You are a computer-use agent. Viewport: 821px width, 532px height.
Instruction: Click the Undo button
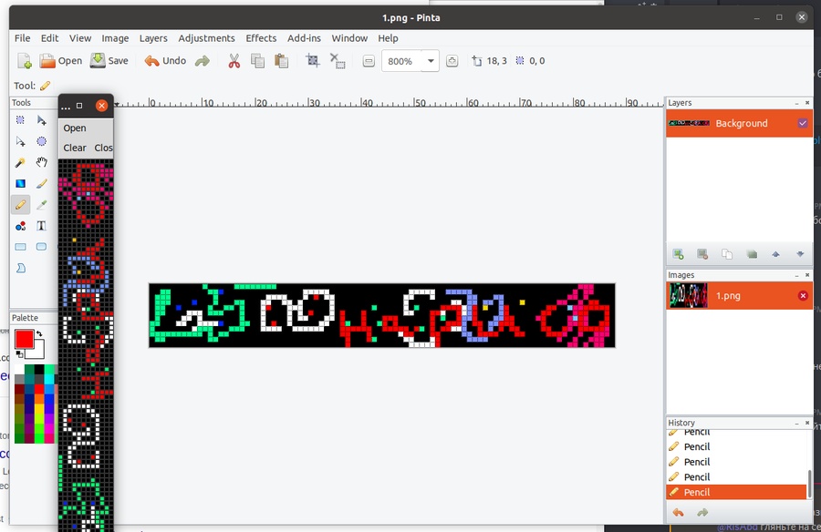click(165, 61)
